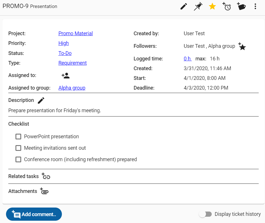This screenshot has width=265, height=223.
Task: Open the 0 h logged time link
Action: [188, 59]
